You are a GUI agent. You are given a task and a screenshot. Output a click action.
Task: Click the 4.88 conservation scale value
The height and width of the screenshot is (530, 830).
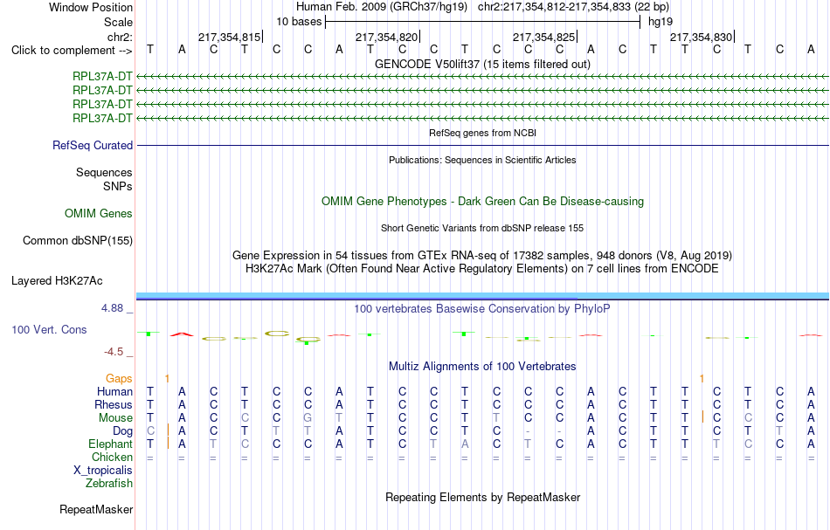[112, 308]
